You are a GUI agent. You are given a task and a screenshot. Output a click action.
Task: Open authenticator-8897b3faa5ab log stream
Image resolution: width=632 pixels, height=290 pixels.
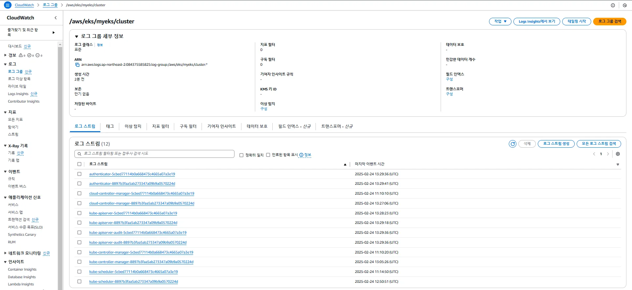132,184
